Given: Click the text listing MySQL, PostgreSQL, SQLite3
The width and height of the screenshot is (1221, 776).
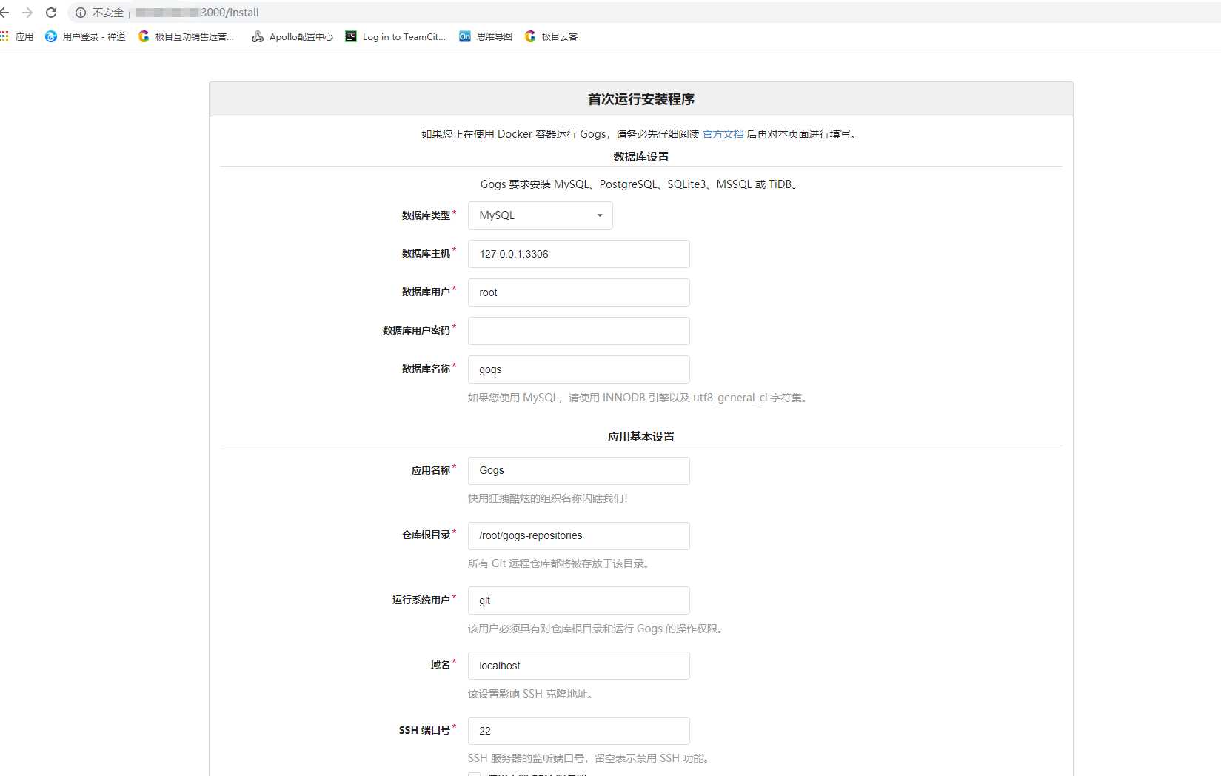Looking at the screenshot, I should point(641,184).
